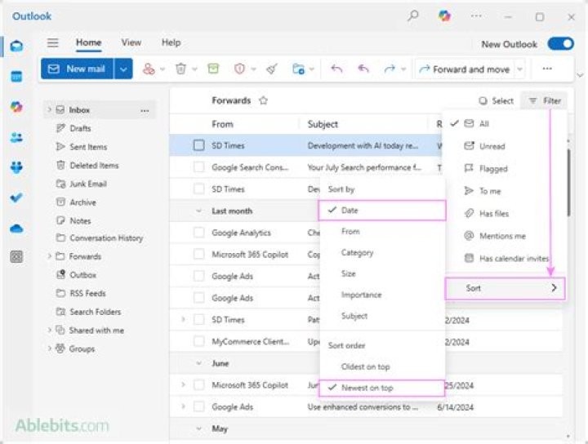Open the New mail dropdown arrow

pyautogui.click(x=123, y=69)
